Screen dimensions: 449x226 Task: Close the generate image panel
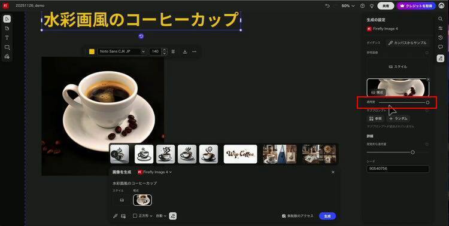click(333, 172)
